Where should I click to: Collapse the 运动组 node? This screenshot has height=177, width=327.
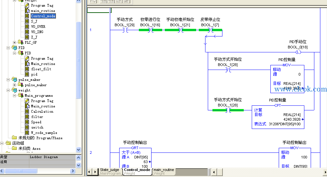tap(2, 143)
